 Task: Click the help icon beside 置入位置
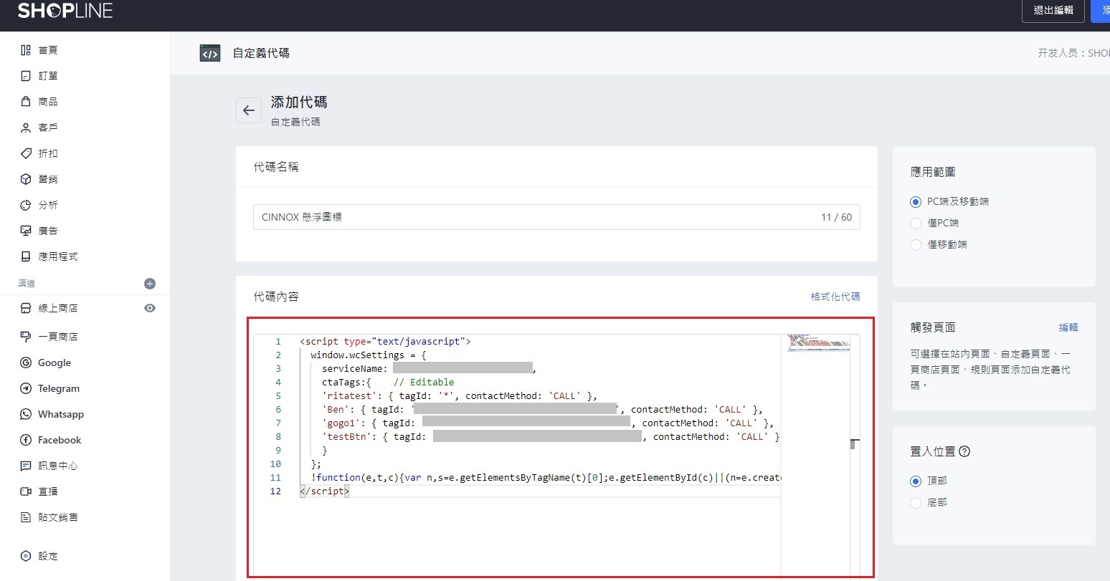click(x=964, y=451)
